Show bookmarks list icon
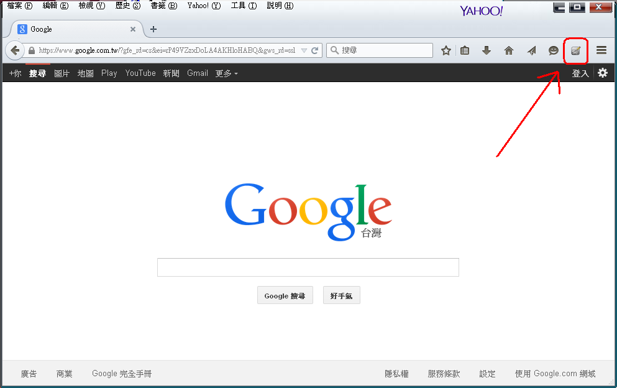617x388 pixels. pyautogui.click(x=465, y=50)
